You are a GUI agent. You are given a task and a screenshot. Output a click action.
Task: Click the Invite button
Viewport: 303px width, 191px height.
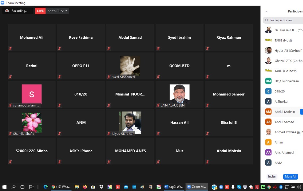[x=272, y=177]
